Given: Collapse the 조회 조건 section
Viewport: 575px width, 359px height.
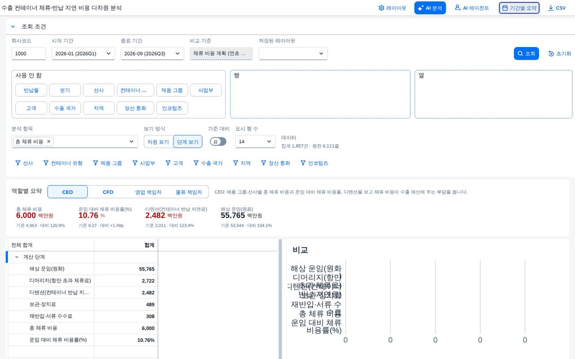Looking at the screenshot, I should [x=13, y=26].
